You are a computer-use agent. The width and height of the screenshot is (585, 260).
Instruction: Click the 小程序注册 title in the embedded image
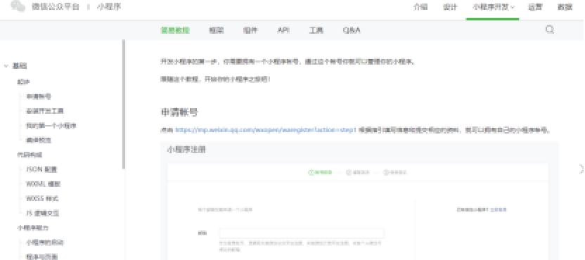[186, 150]
